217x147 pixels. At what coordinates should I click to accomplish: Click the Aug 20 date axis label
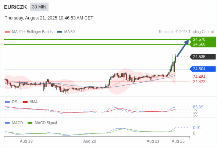coord(89,141)
